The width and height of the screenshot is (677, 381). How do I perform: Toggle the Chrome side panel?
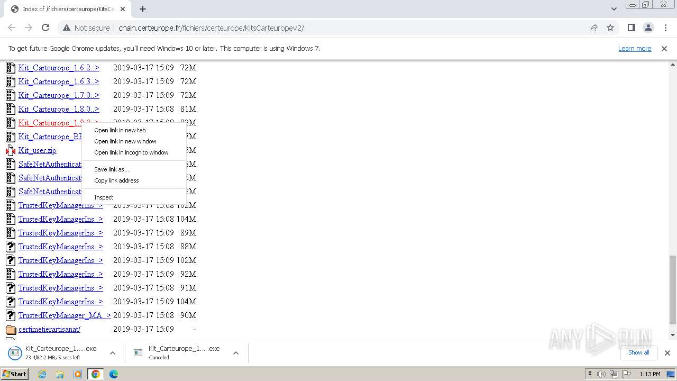pos(631,28)
